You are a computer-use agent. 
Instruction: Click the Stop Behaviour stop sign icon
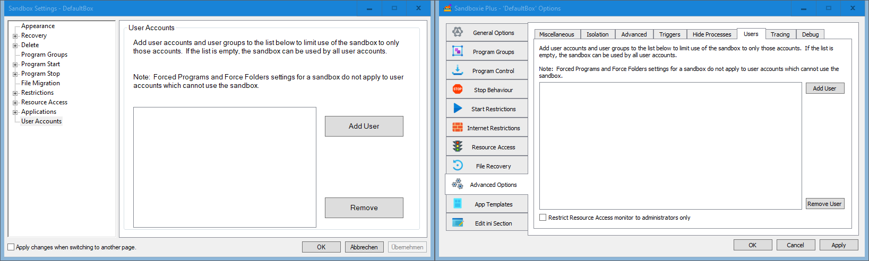pyautogui.click(x=458, y=89)
